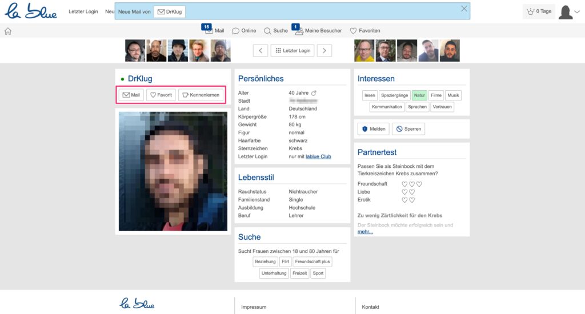Select the Filme interest tag
The image size is (585, 314).
point(436,95)
